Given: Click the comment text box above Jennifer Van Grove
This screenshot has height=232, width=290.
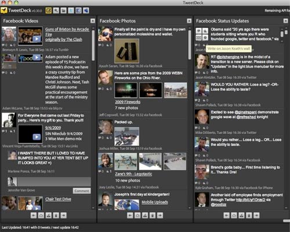Looking at the screenshot, I should pos(54,182).
